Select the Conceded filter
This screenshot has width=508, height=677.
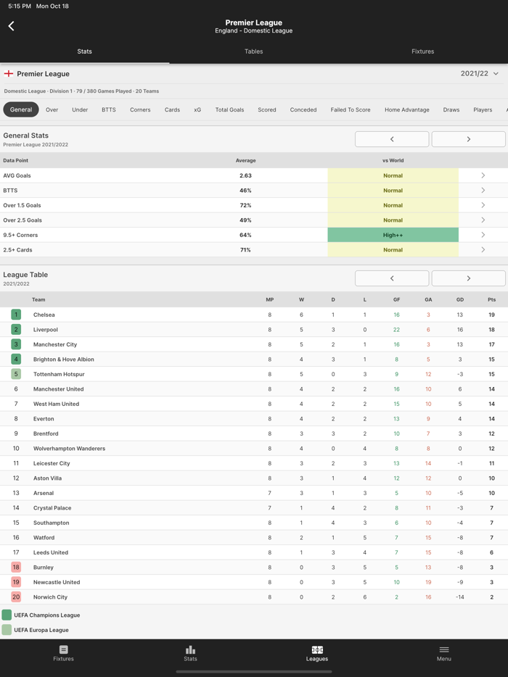click(x=303, y=109)
